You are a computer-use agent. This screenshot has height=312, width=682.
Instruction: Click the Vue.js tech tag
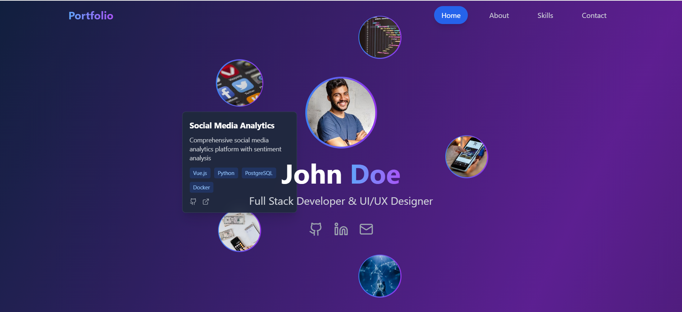[200, 173]
